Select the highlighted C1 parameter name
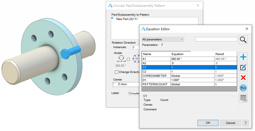 (x=156, y=67)
